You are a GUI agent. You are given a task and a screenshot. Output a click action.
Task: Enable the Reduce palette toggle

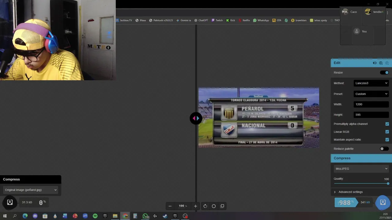click(384, 149)
